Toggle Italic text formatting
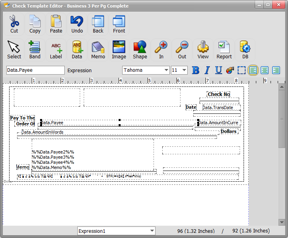 click(207, 70)
